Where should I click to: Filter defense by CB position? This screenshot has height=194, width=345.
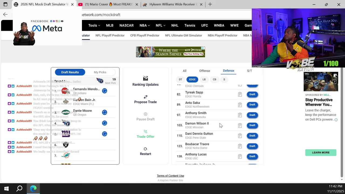(215, 79)
